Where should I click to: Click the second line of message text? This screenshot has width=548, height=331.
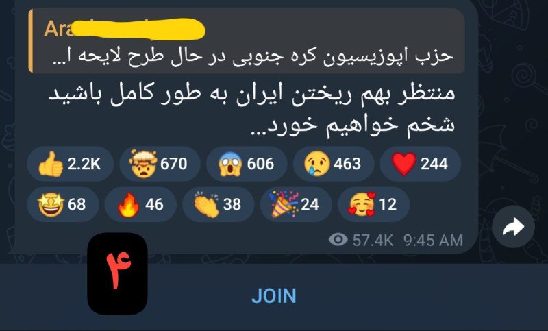[x=353, y=125]
